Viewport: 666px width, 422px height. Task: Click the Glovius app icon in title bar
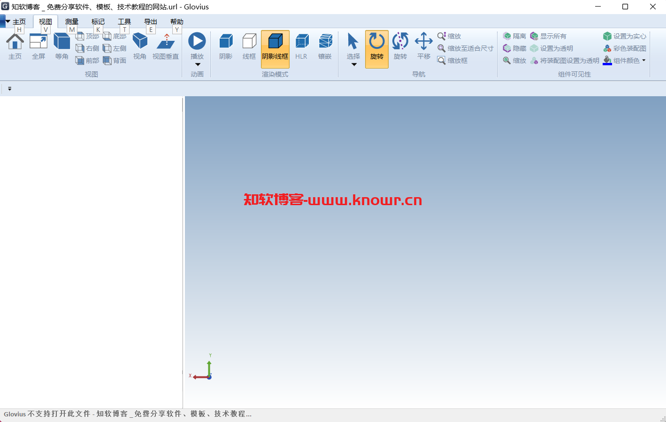[x=5, y=7]
